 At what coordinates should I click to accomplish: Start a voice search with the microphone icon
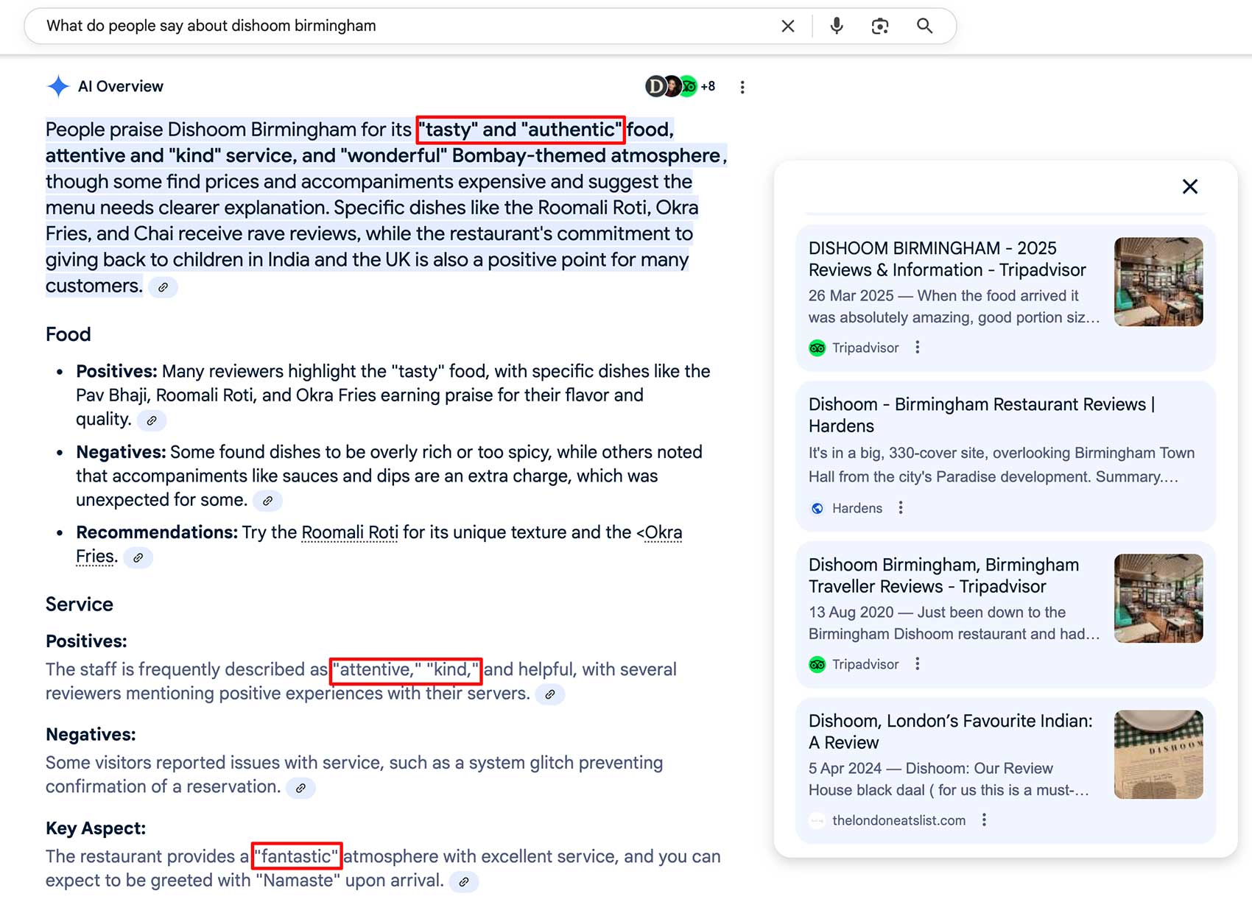pos(836,26)
